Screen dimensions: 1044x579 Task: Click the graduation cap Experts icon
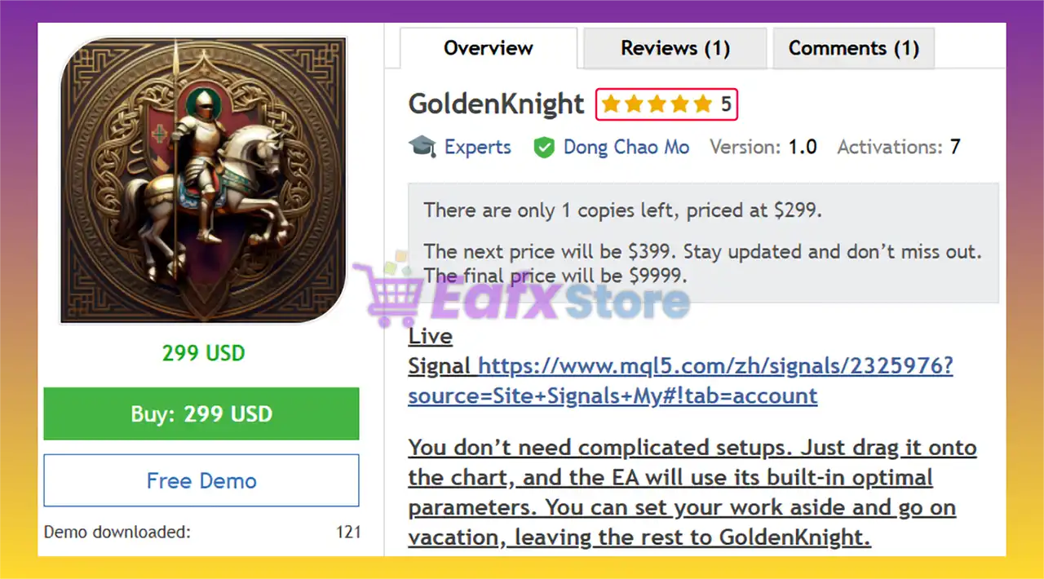point(422,147)
